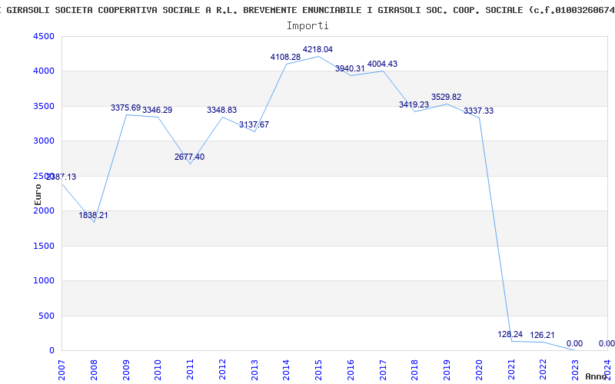Click the 2023 x-axis year label

pyautogui.click(x=575, y=369)
